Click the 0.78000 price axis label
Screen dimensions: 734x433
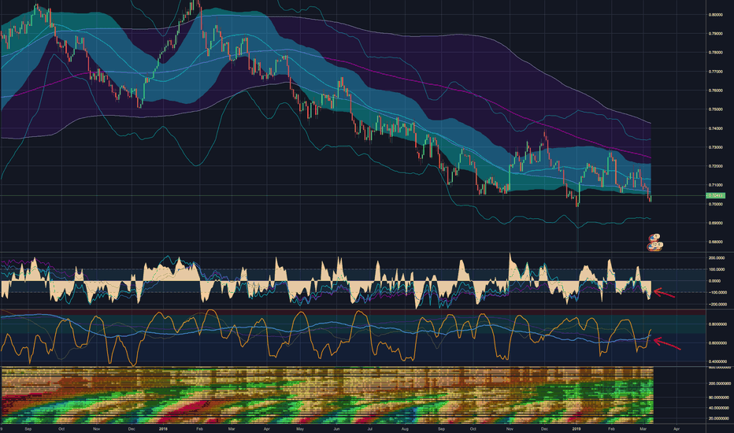point(715,53)
